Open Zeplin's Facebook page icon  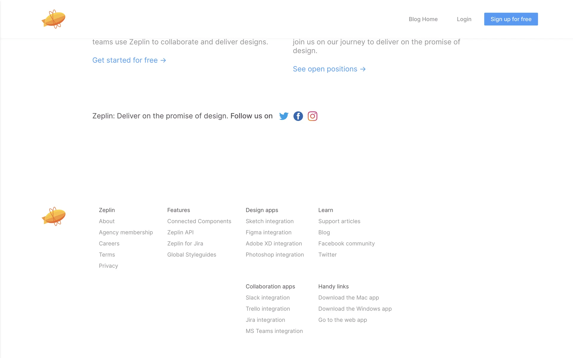point(298,116)
